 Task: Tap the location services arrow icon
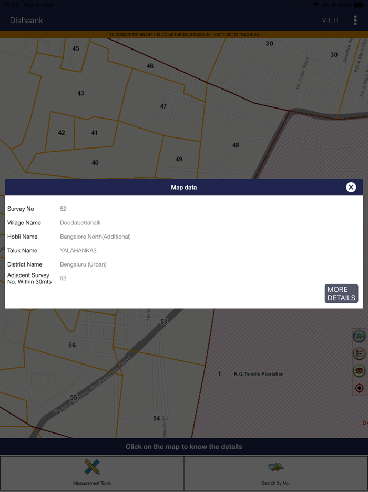(333, 5)
